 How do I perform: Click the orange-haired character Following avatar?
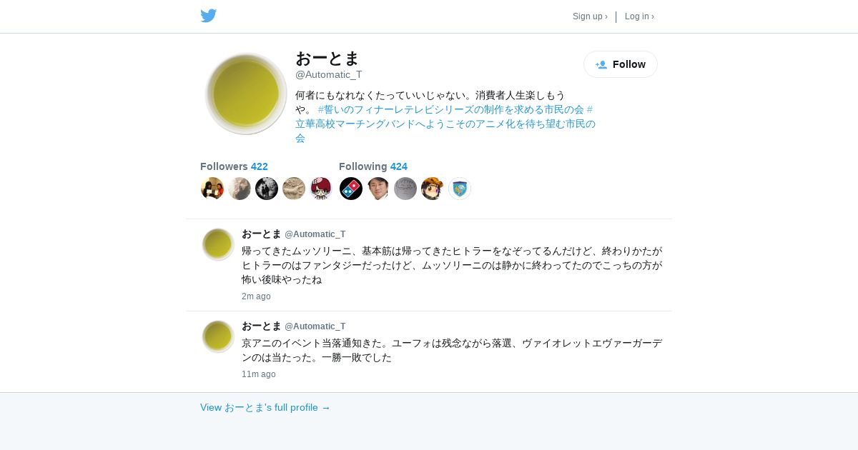click(433, 189)
